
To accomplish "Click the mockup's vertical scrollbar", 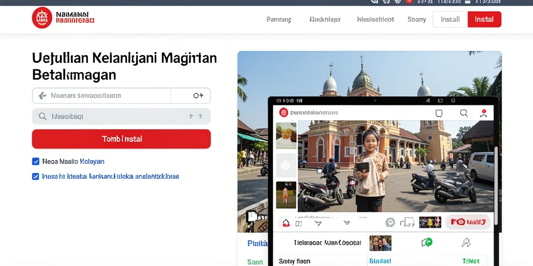I will point(496,185).
